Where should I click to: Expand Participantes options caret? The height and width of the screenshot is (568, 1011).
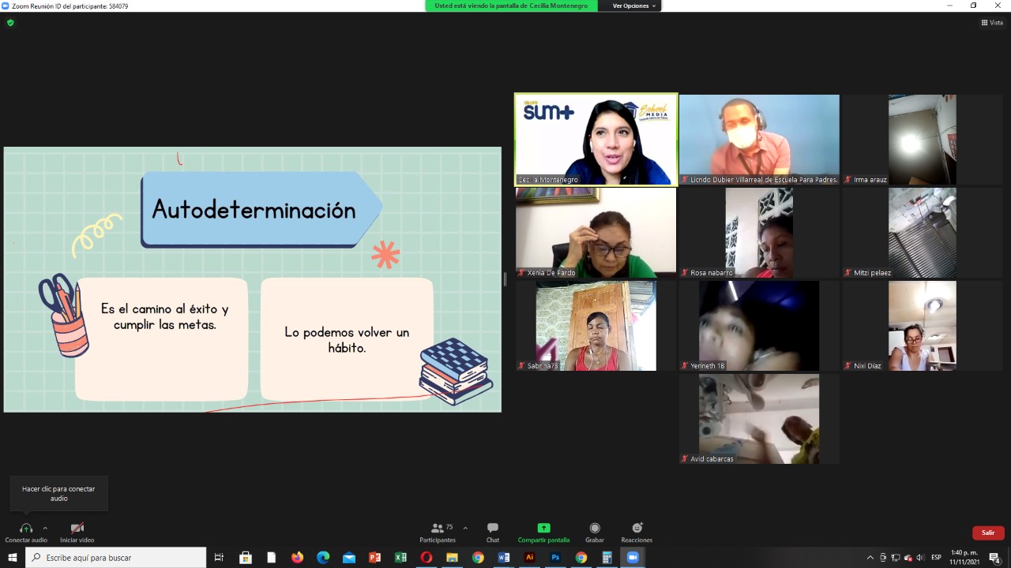[465, 528]
